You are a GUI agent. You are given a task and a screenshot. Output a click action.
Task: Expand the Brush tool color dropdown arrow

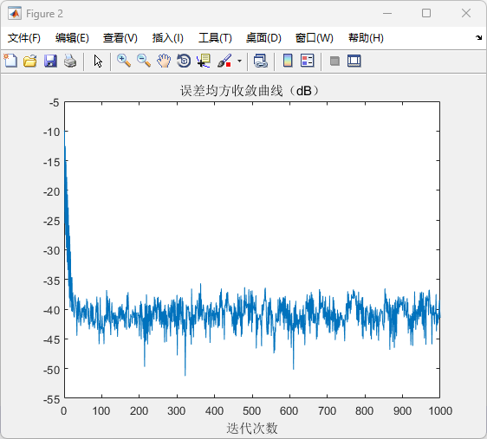(239, 61)
